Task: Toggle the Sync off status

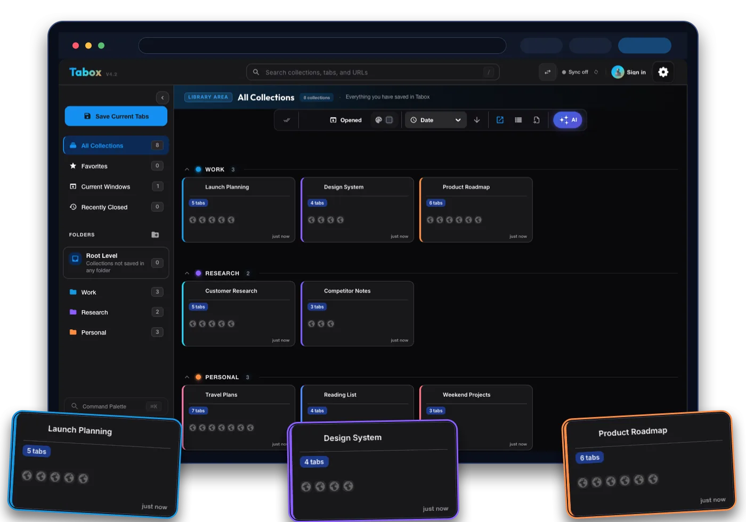Action: (x=575, y=72)
